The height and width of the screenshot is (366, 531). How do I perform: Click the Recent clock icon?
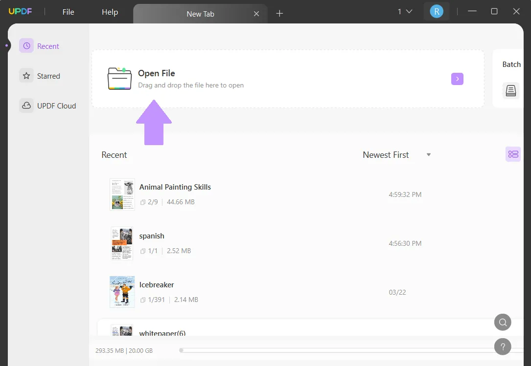(x=26, y=45)
